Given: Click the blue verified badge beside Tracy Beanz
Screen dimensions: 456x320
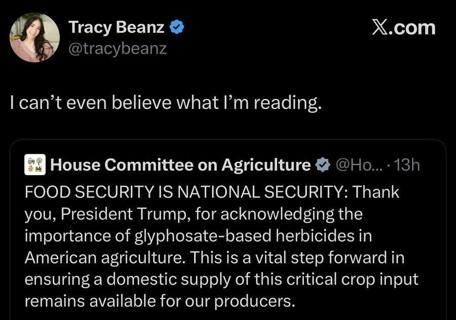Looking at the screenshot, I should coord(176,27).
